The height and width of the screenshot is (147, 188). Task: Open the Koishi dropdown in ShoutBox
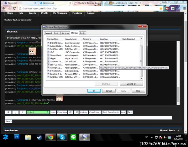pos(38,112)
